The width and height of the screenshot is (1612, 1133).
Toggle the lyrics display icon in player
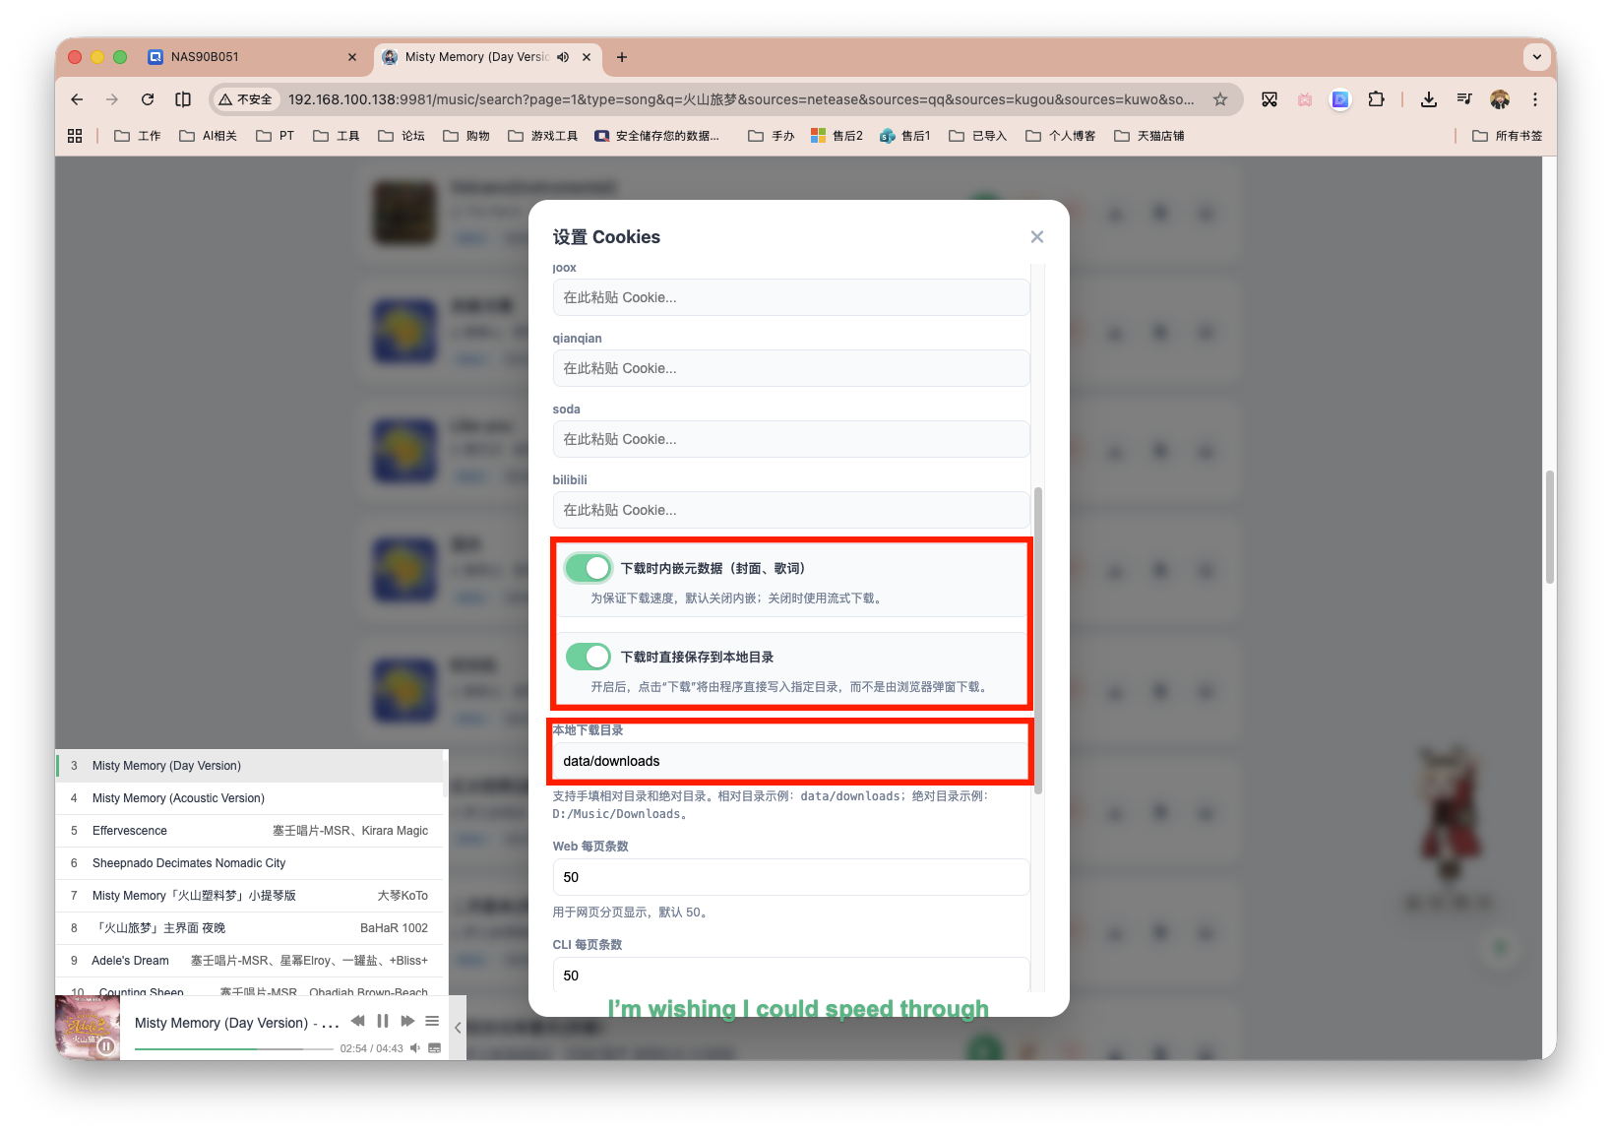(x=435, y=1048)
